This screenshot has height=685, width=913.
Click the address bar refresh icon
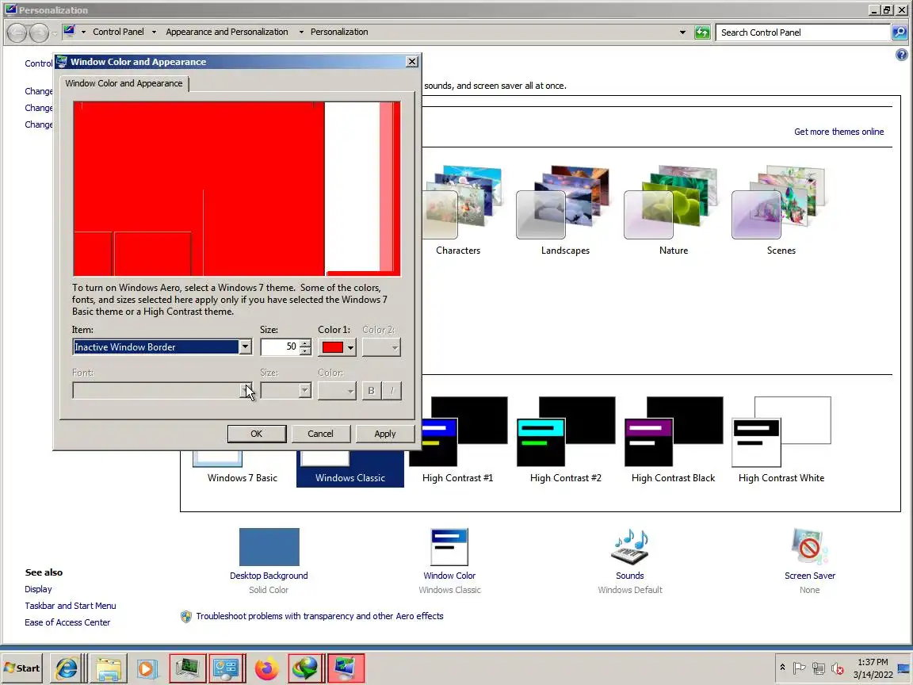pos(702,32)
